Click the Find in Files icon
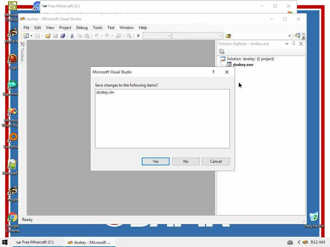Viewport: 330px width, 247px height. (x=228, y=36)
